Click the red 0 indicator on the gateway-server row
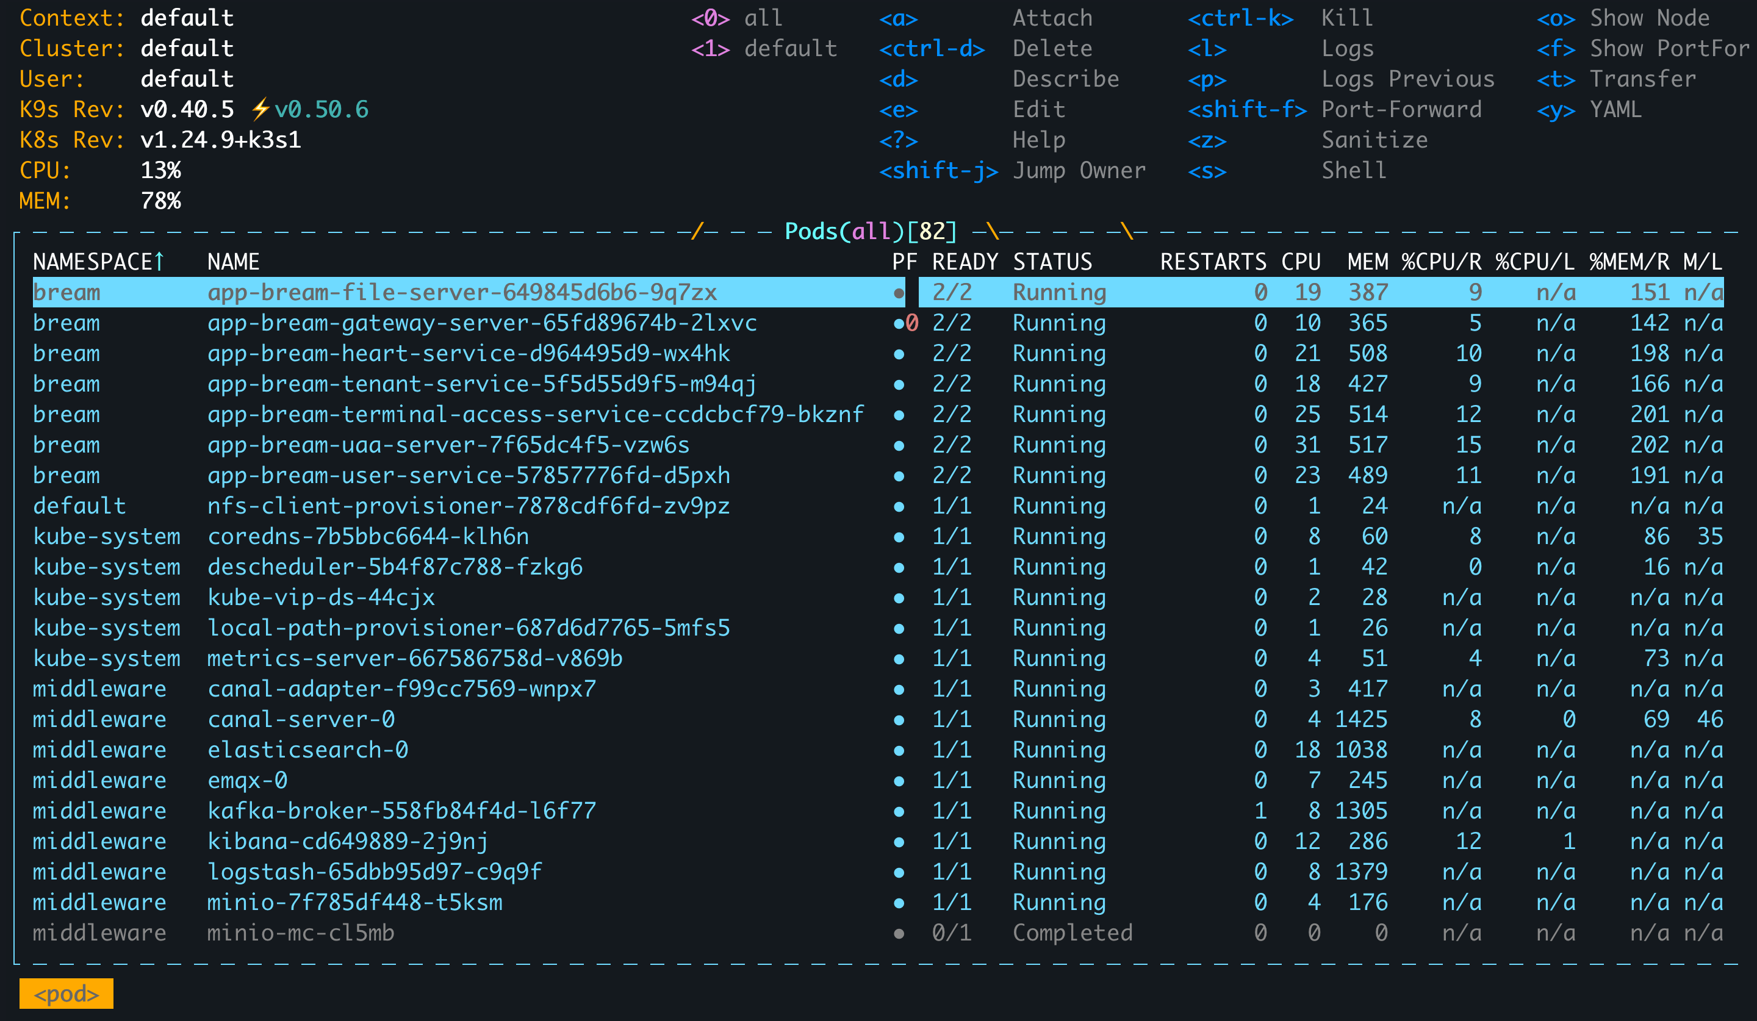The width and height of the screenshot is (1757, 1021). [x=912, y=323]
